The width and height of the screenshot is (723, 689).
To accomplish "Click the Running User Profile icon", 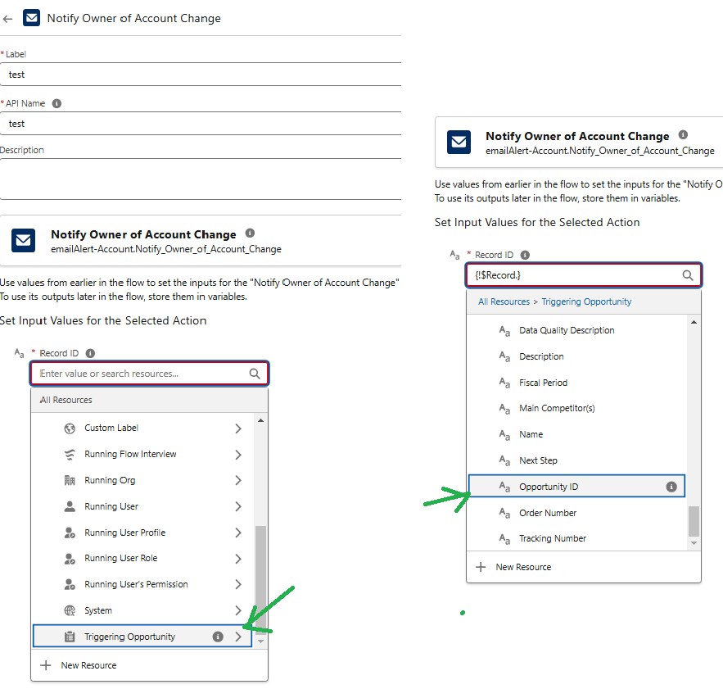I will pos(70,533).
